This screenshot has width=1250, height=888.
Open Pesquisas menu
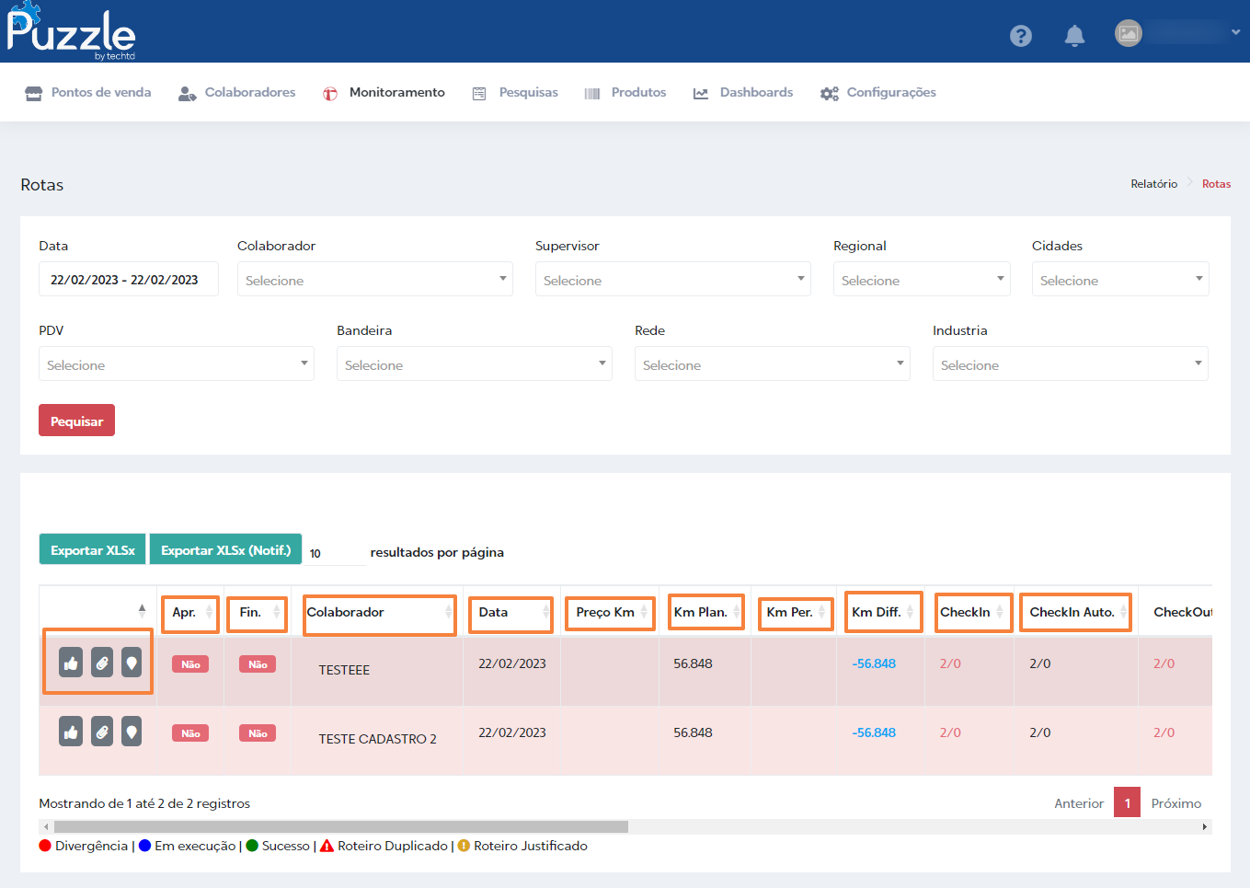coord(515,93)
